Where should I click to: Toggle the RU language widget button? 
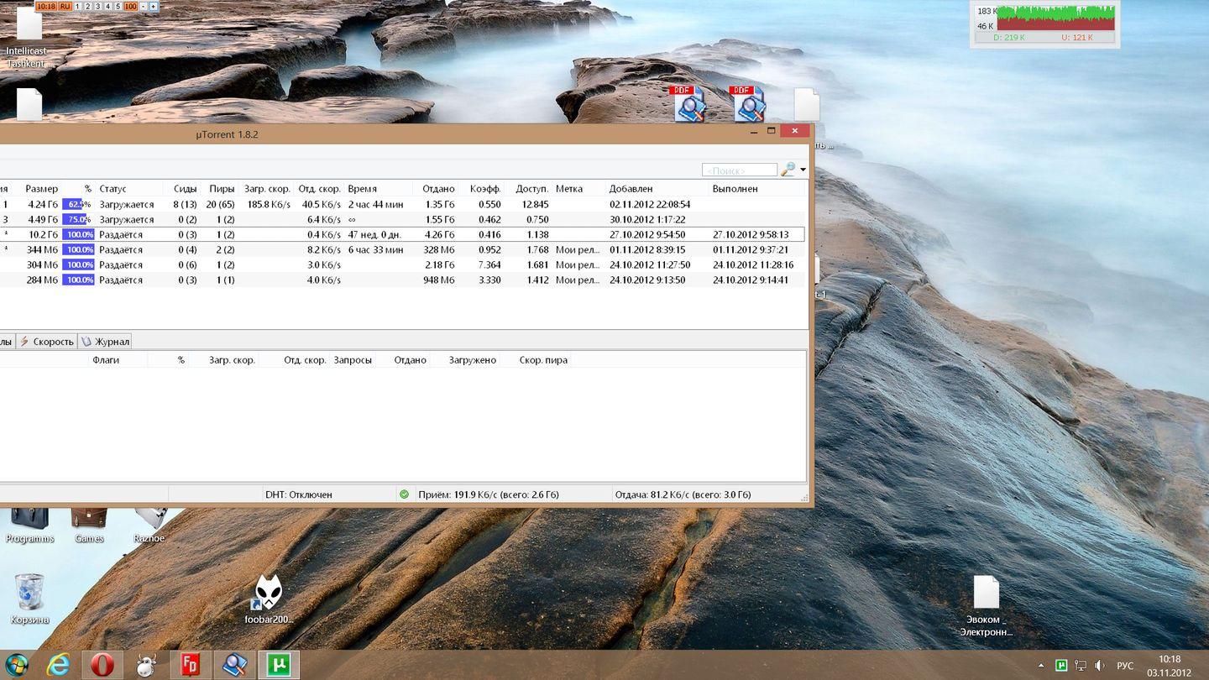tap(65, 6)
